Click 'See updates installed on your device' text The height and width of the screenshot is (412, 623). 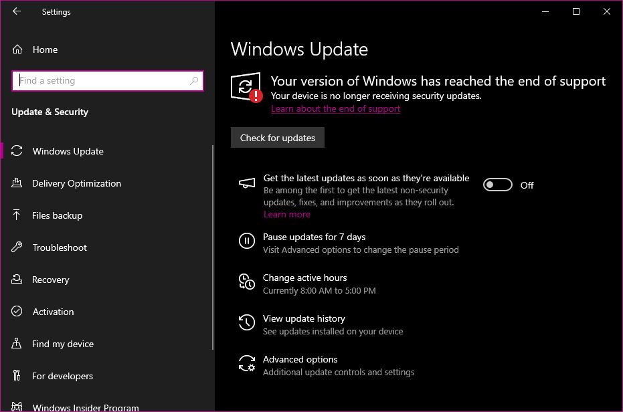click(x=333, y=331)
